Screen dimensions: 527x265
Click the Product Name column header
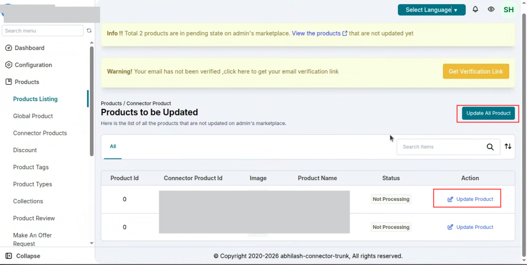click(x=317, y=178)
